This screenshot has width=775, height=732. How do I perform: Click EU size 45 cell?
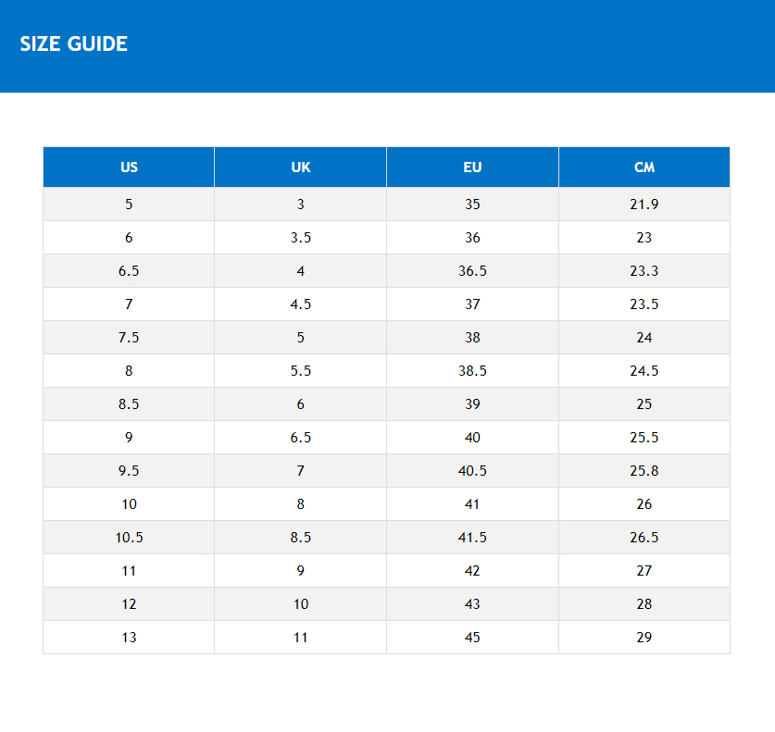point(472,638)
